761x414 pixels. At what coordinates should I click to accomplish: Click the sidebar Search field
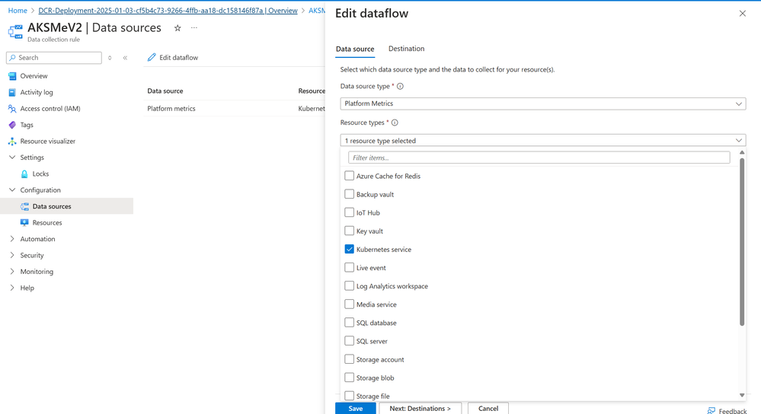[x=54, y=58]
